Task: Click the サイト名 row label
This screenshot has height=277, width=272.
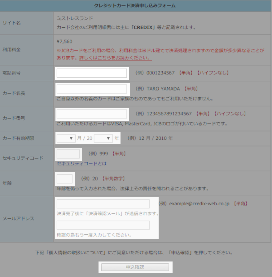Action: click(x=11, y=23)
